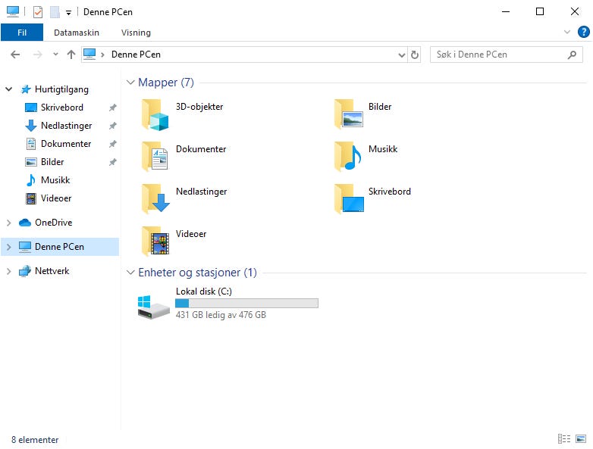The height and width of the screenshot is (449, 593).
Task: Click the Lokal disk (C:) label
Action: point(204,292)
